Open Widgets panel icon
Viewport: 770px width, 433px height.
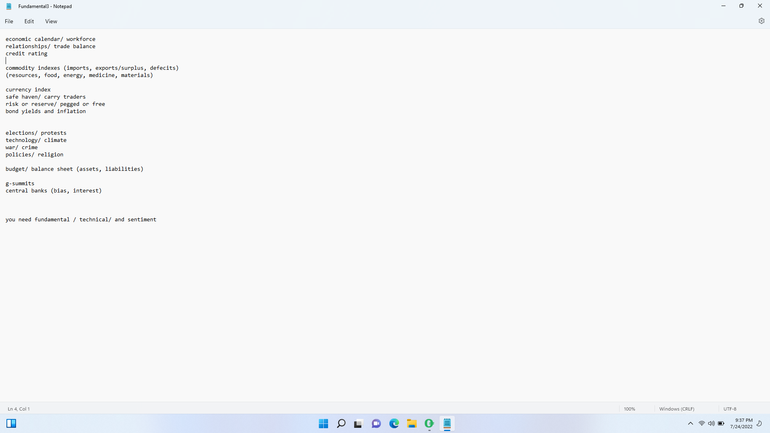(x=11, y=423)
